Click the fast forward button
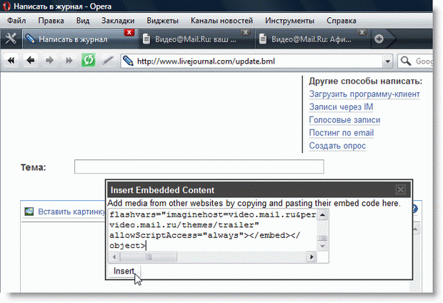 click(x=69, y=61)
